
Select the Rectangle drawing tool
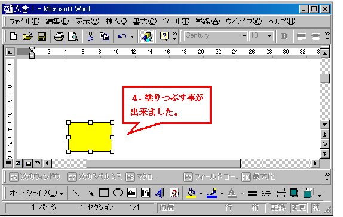[x=104, y=193]
